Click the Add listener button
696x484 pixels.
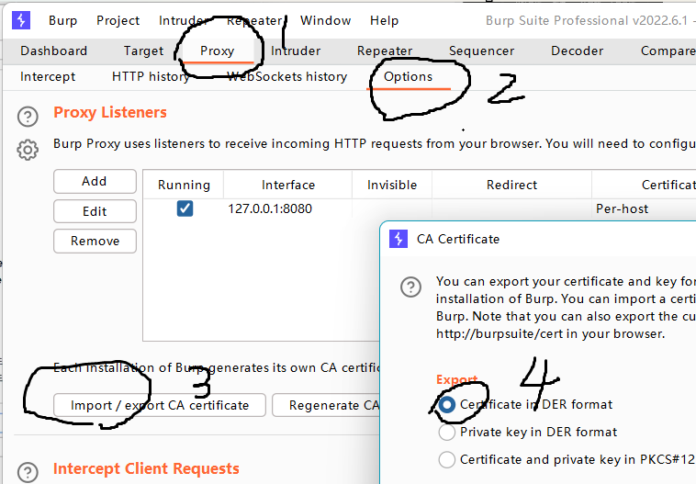[95, 181]
